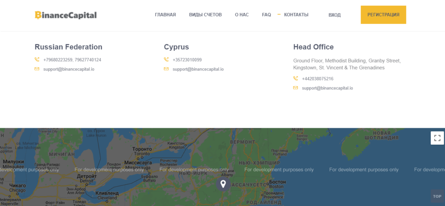Click the phone icon under Head Office
445x206 pixels.
[x=296, y=79]
